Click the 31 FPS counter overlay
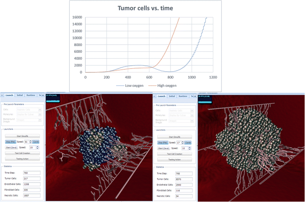 click(x=51, y=95)
